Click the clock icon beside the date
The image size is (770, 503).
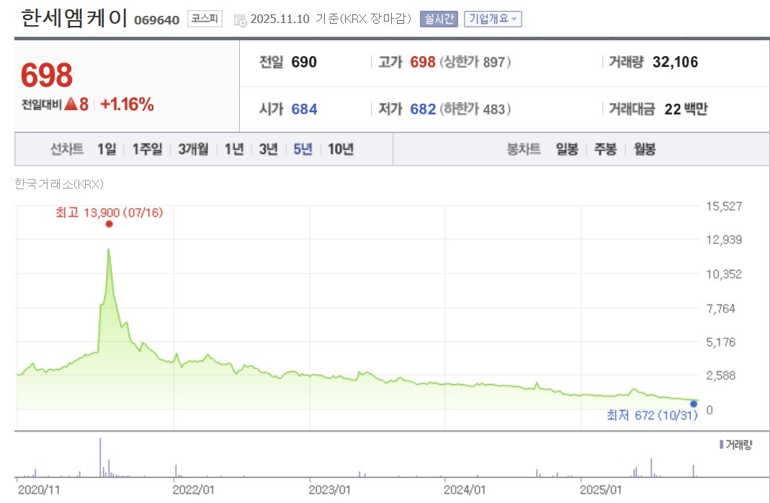coord(241,20)
